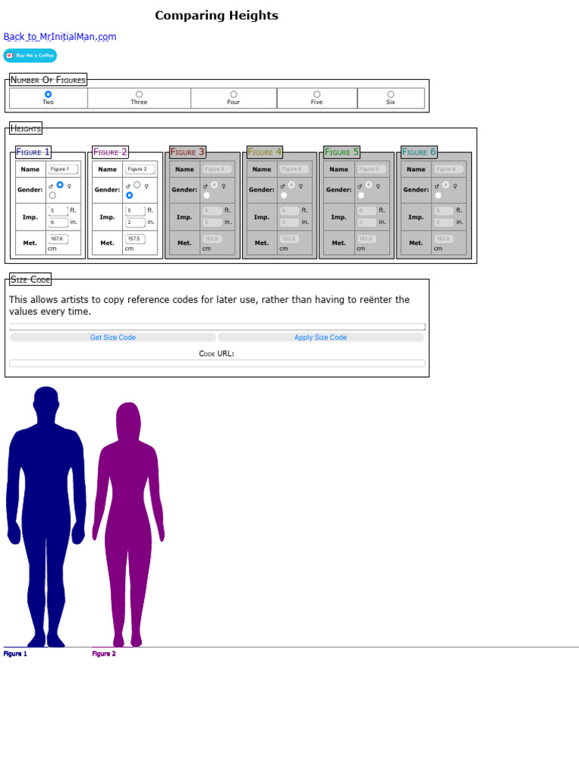Focus the Figure 2 name field
This screenshot has height=772, width=579.
pyautogui.click(x=139, y=169)
